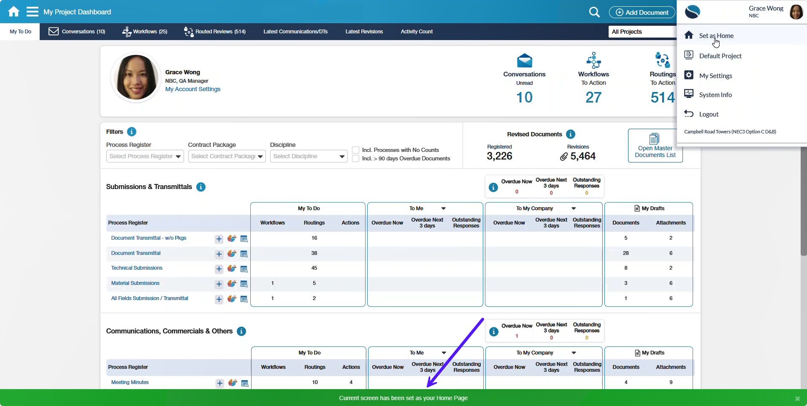807x406 pixels.
Task: Click the Home icon in top bar
Action: coord(14,11)
